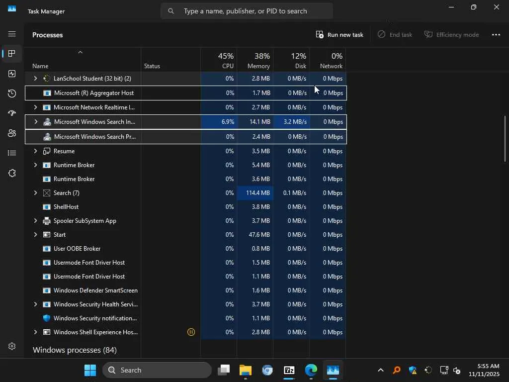Open the Users page from sidebar
This screenshot has height=382, width=509.
tap(12, 133)
